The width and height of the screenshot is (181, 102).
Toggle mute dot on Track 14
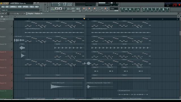[12, 80]
